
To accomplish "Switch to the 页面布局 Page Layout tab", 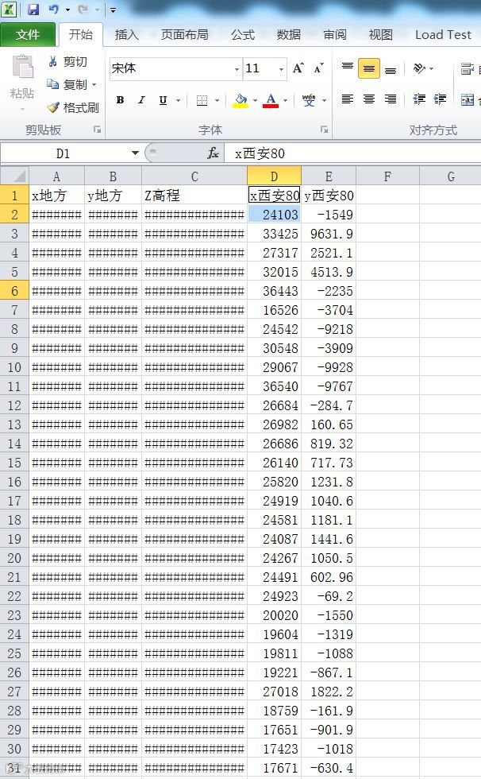I will click(x=184, y=34).
